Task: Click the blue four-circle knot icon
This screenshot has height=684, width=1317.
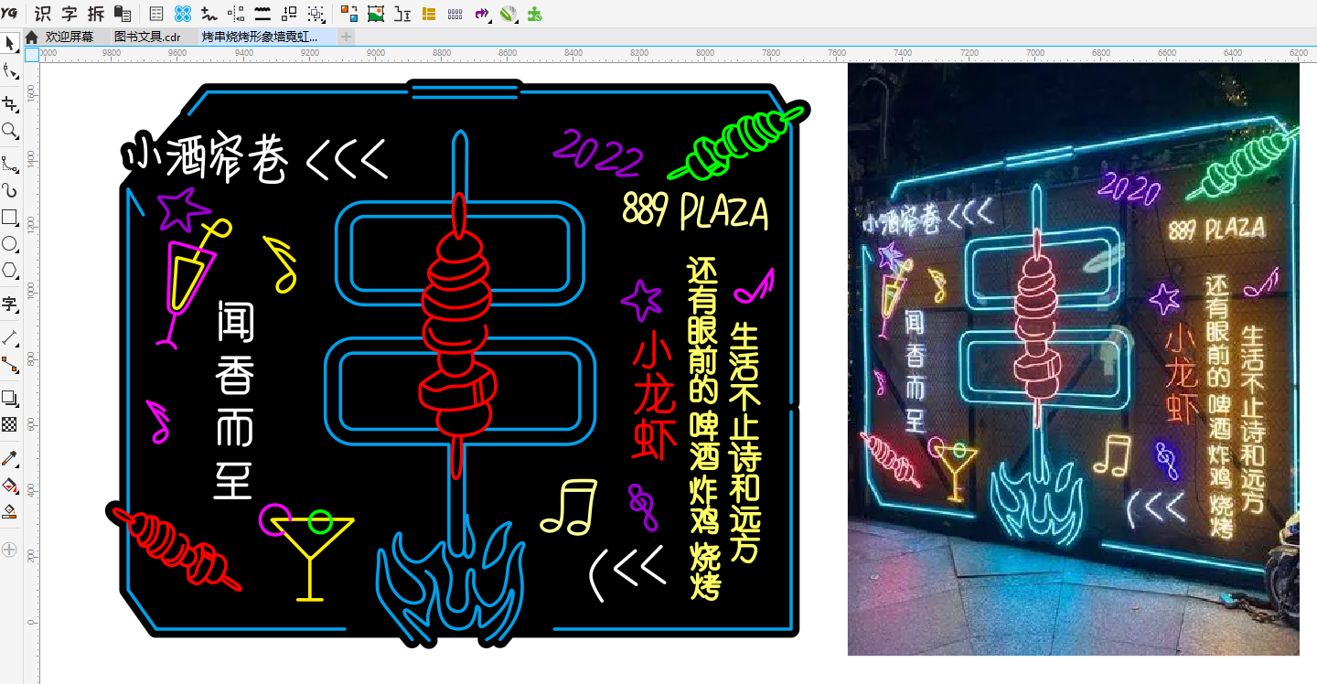Action: (x=183, y=14)
